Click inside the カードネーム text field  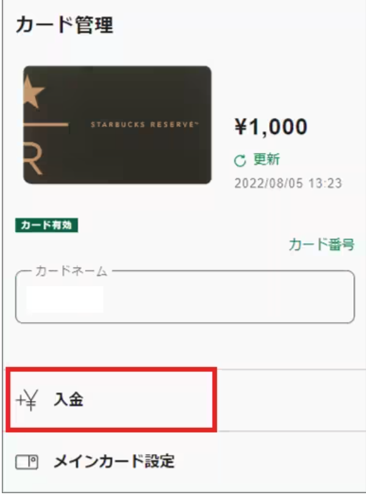pyautogui.click(x=185, y=297)
